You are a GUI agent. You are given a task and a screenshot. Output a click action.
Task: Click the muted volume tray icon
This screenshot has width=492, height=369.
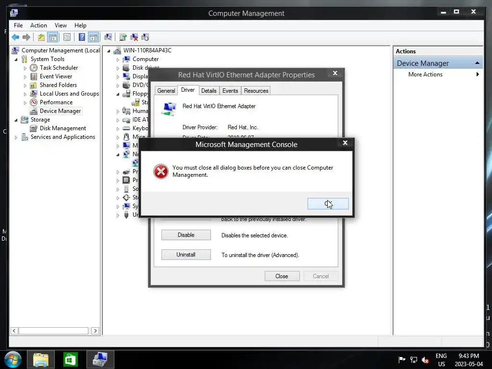[425, 359]
